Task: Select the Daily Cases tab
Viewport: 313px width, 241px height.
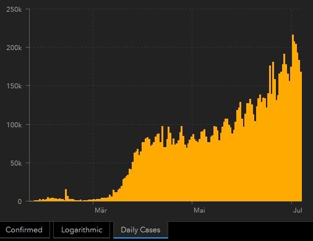Action: coord(140,230)
